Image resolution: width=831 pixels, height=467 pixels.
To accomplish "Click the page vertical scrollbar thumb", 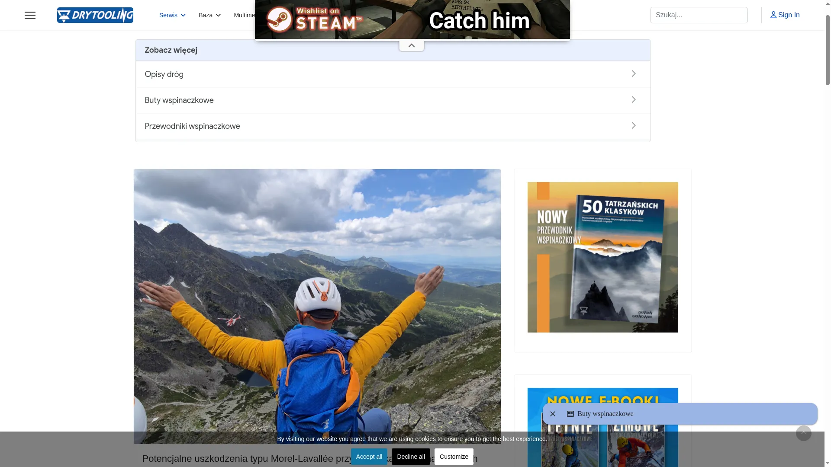I will tap(828, 50).
